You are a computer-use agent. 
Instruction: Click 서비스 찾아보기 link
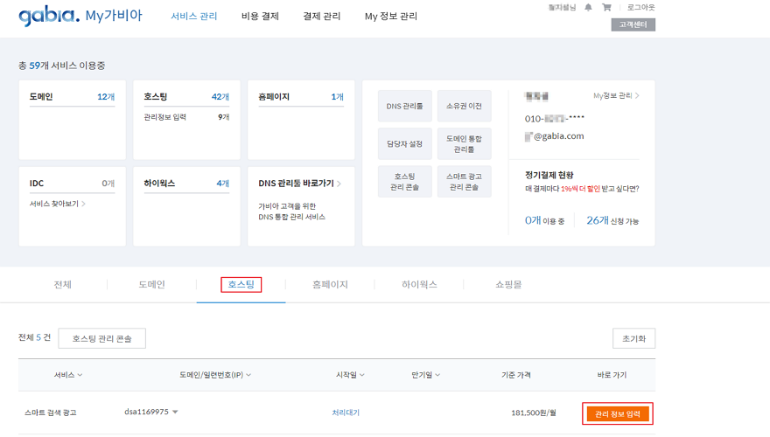[58, 204]
